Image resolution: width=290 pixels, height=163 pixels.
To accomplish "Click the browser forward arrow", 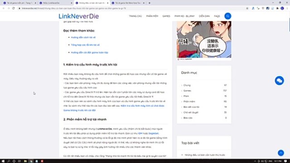I will point(9,8).
